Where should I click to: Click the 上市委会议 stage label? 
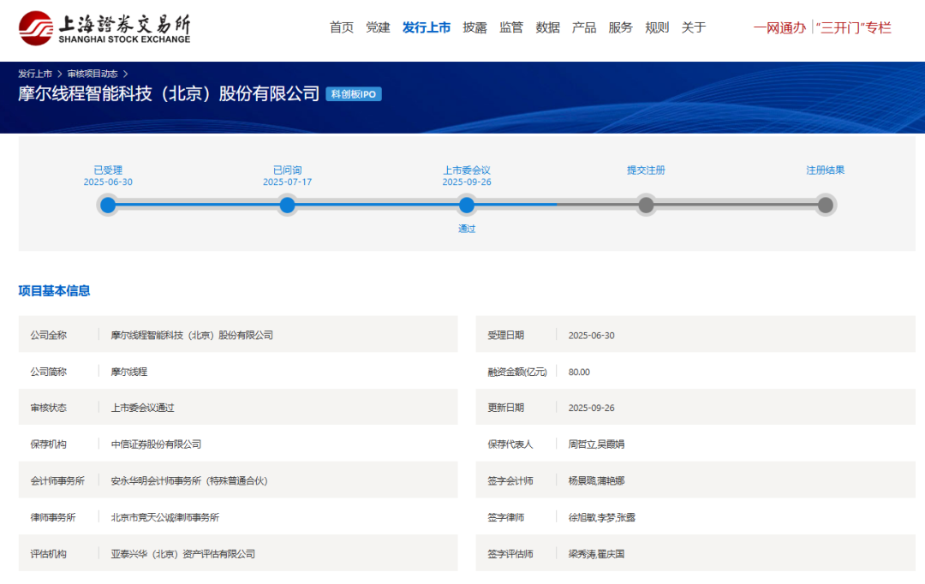(x=467, y=170)
